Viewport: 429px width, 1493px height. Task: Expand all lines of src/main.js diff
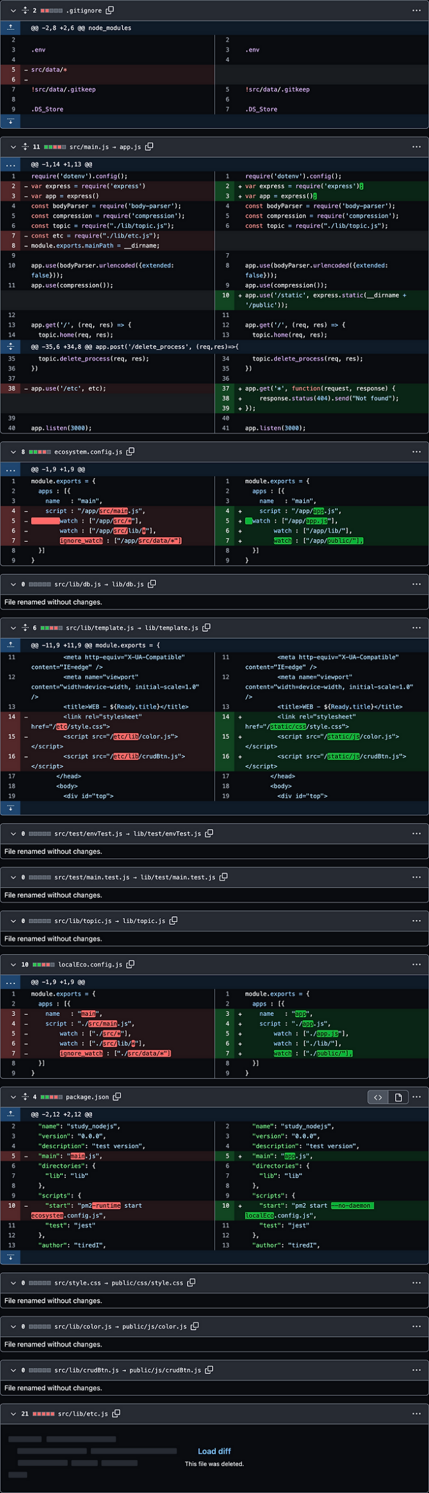pos(25,146)
